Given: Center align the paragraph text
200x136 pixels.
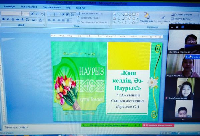Looking at the screenshot, I should 54,20.
